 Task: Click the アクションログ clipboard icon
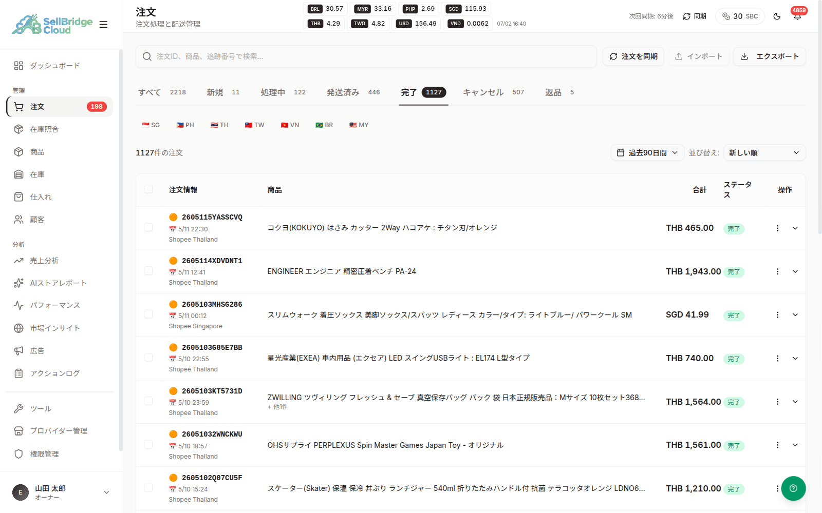(18, 373)
